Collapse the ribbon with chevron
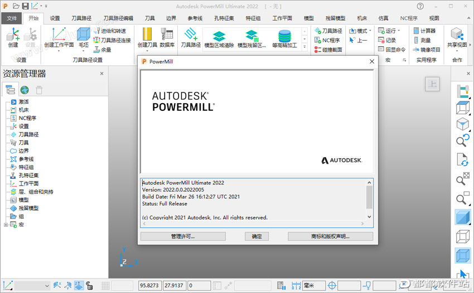 (468, 18)
